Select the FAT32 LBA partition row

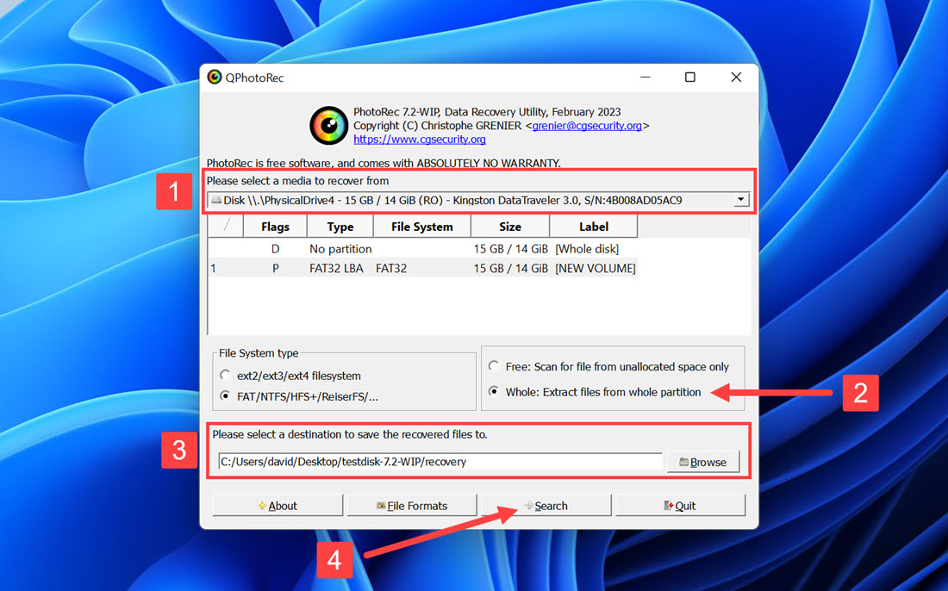[x=422, y=268]
